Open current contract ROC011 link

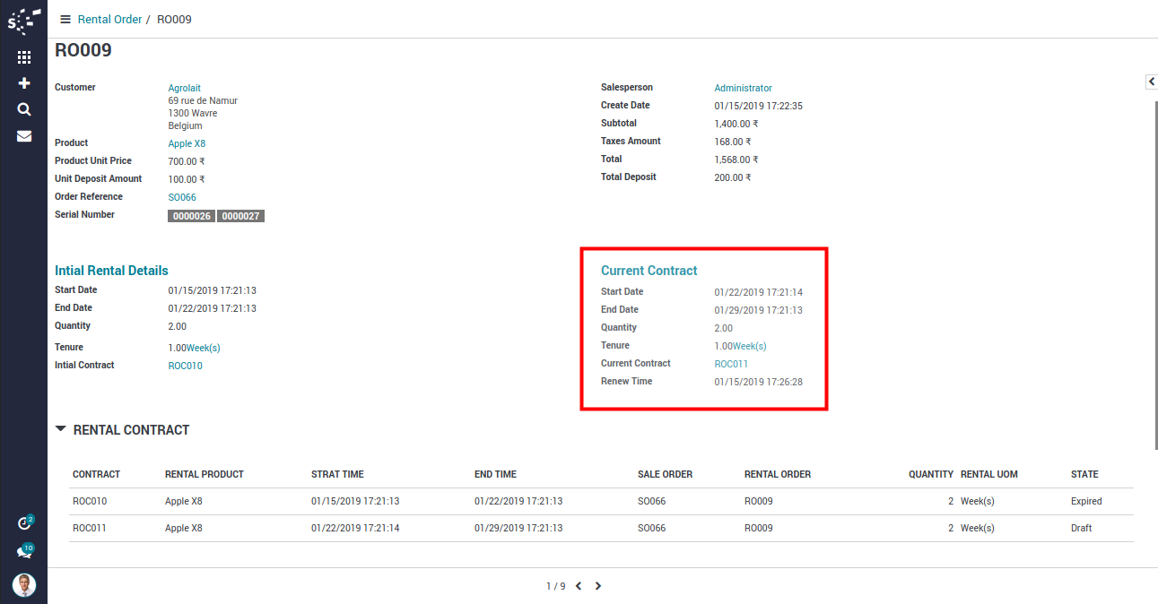(x=731, y=364)
